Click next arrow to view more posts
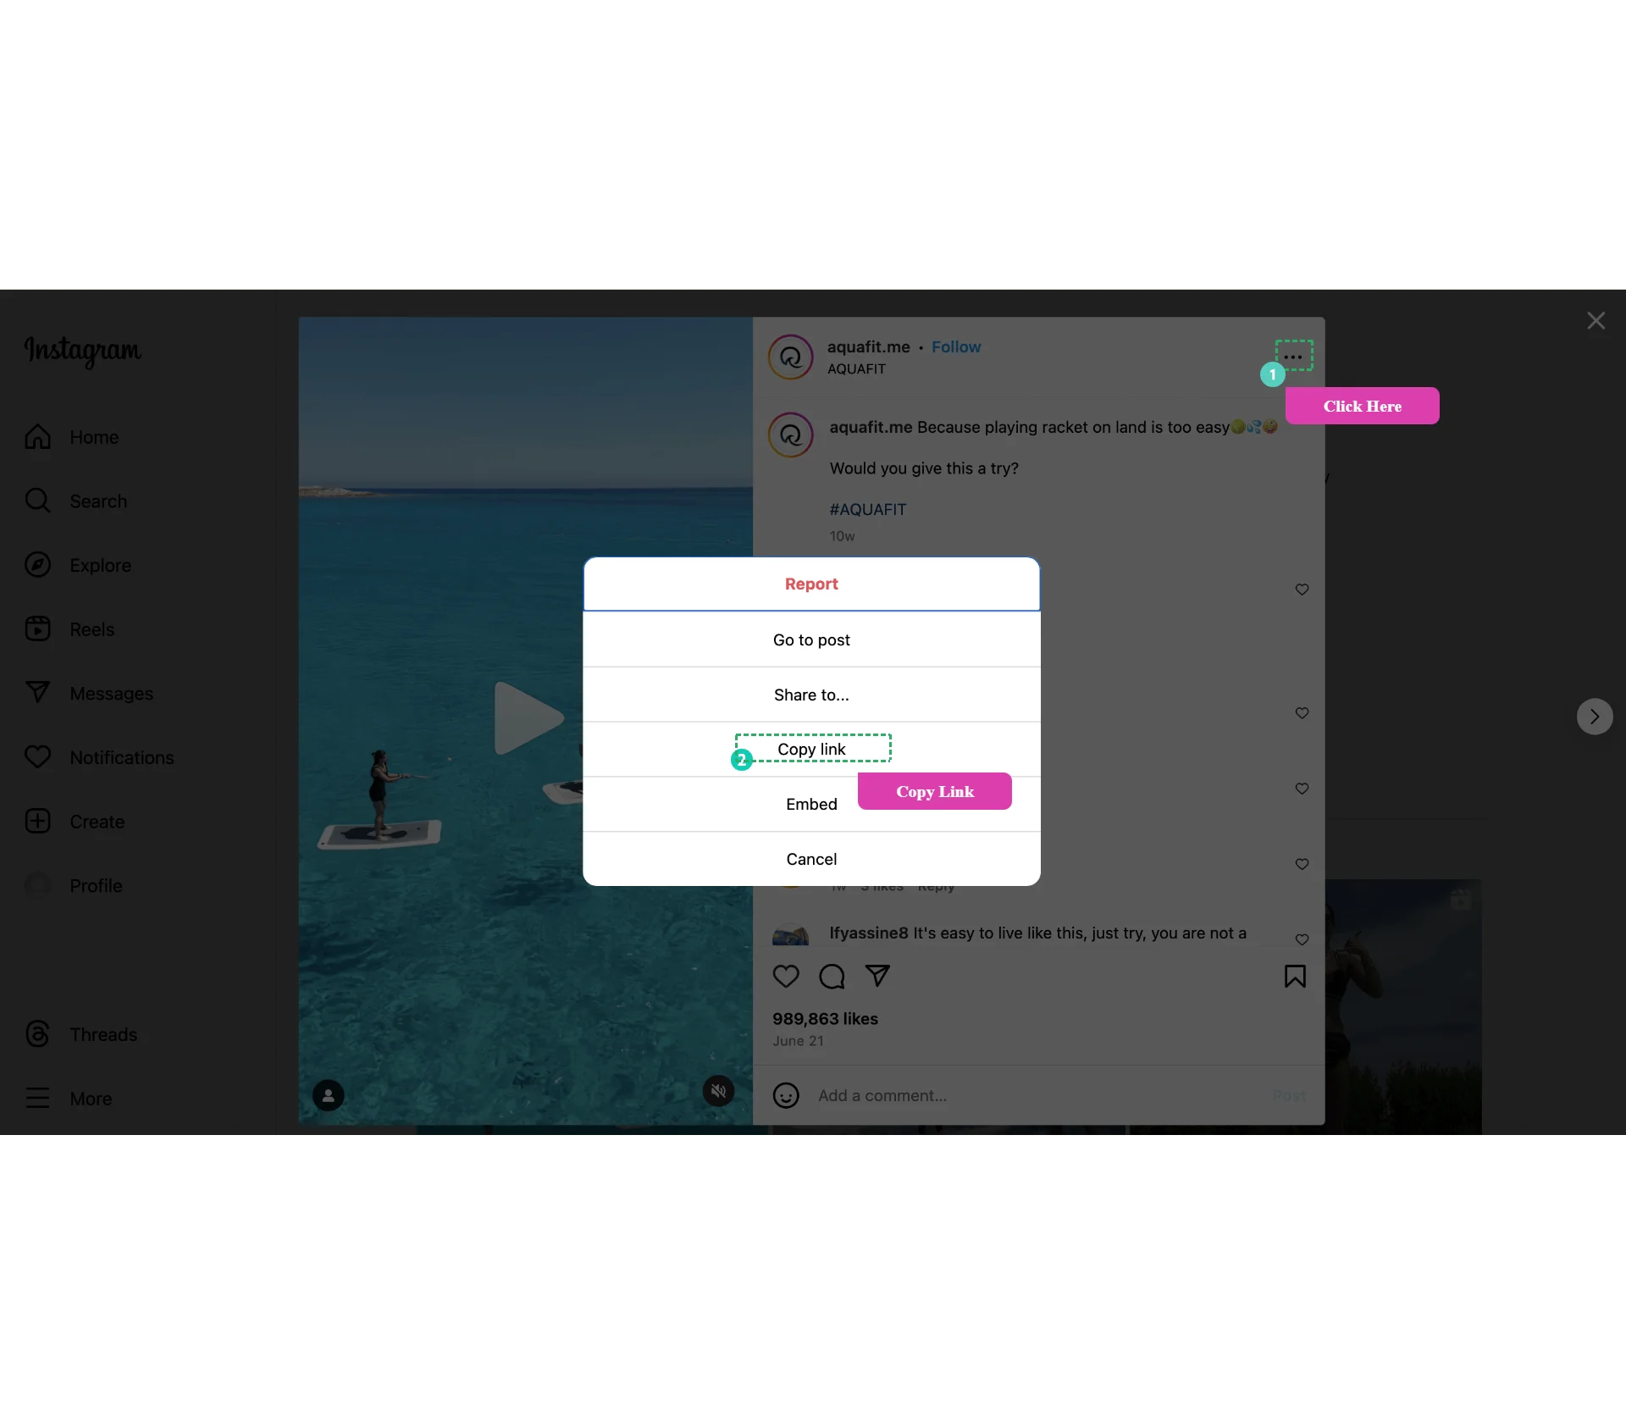Screen dimensions: 1626x1423 (x=1596, y=717)
